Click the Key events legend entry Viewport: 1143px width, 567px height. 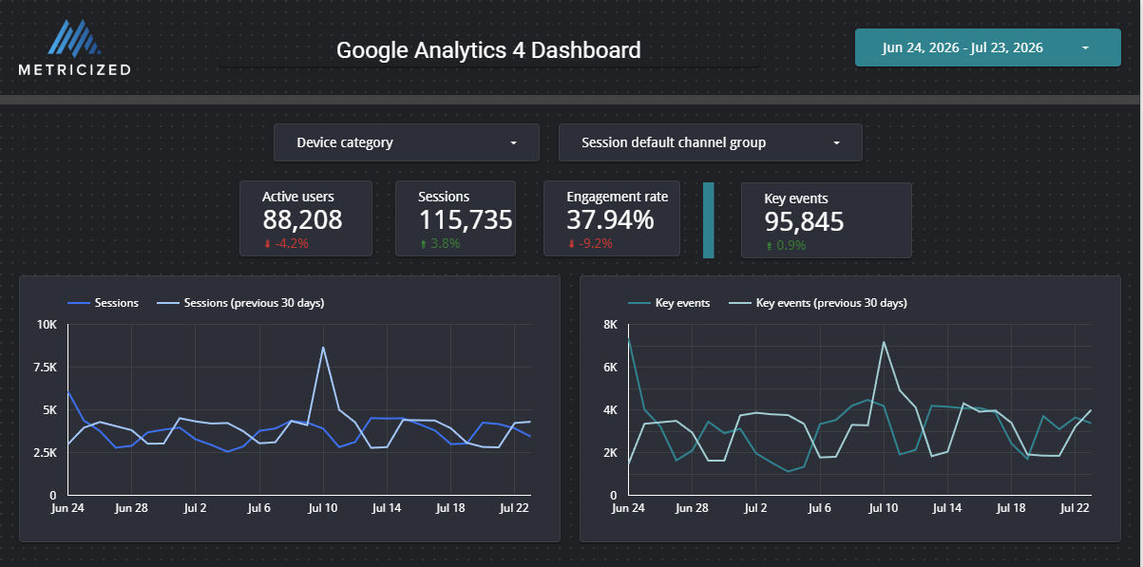pyautogui.click(x=669, y=303)
